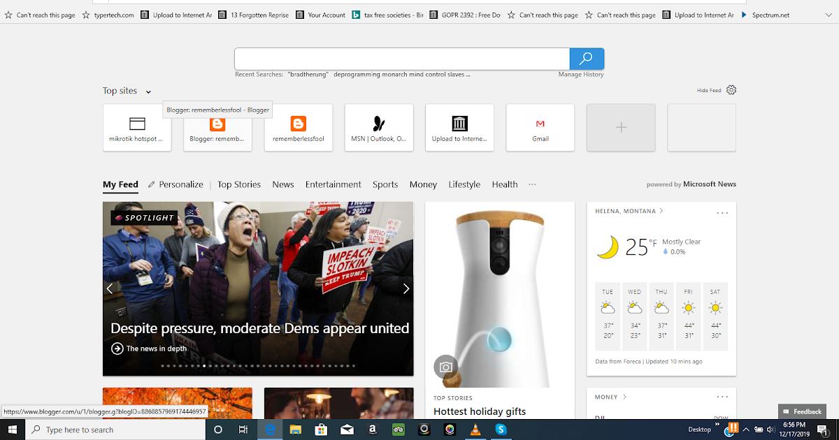
Task: Select the My Feed tab
Action: [120, 184]
